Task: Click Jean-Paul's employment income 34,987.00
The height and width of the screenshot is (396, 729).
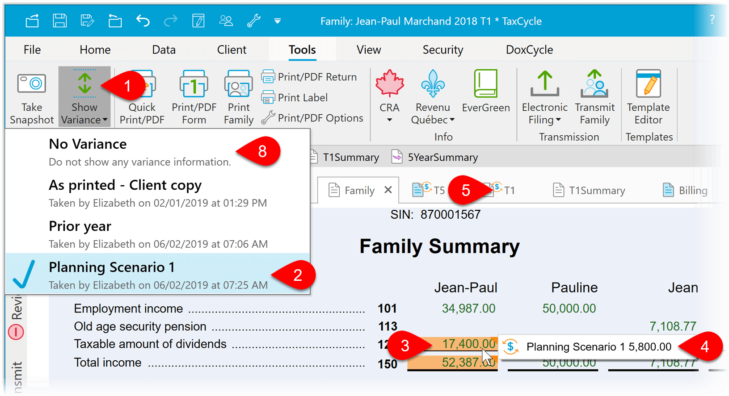Action: pos(468,308)
